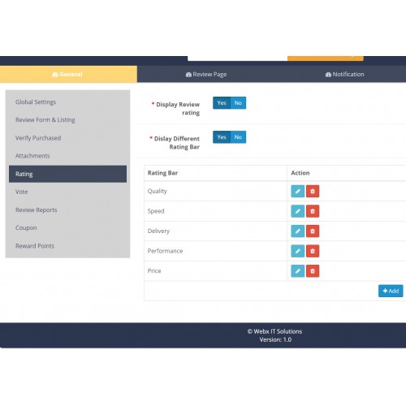The width and height of the screenshot is (406, 406).
Task: Switch to the Review Page tab
Action: (206, 74)
